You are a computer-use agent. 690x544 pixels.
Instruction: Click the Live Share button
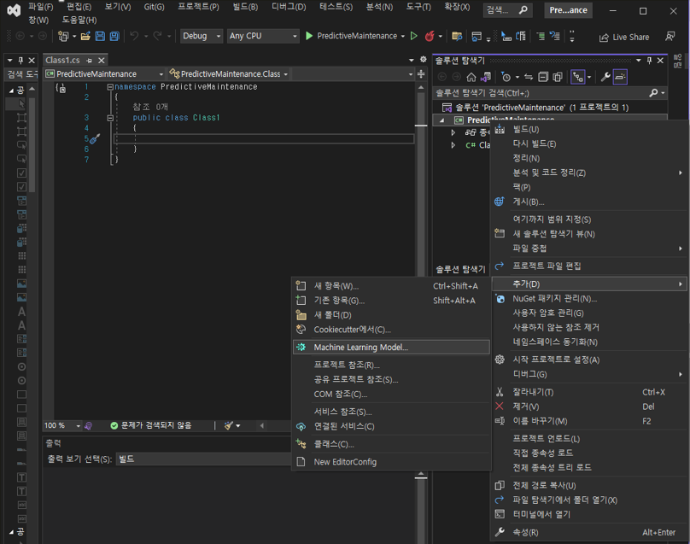pos(624,37)
